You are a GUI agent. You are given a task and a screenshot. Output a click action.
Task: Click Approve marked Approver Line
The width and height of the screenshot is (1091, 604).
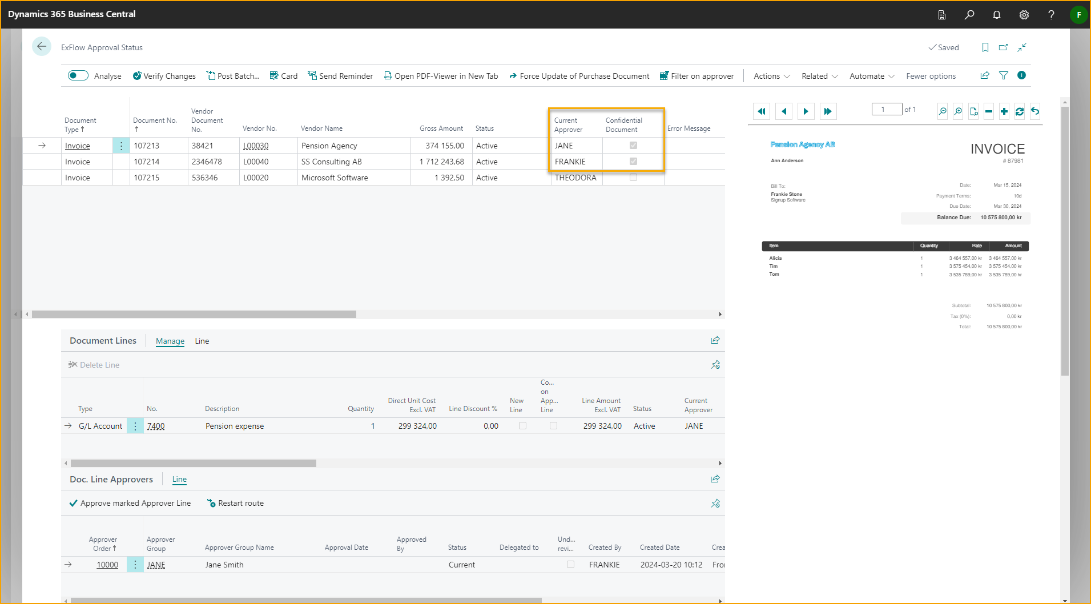coord(130,503)
